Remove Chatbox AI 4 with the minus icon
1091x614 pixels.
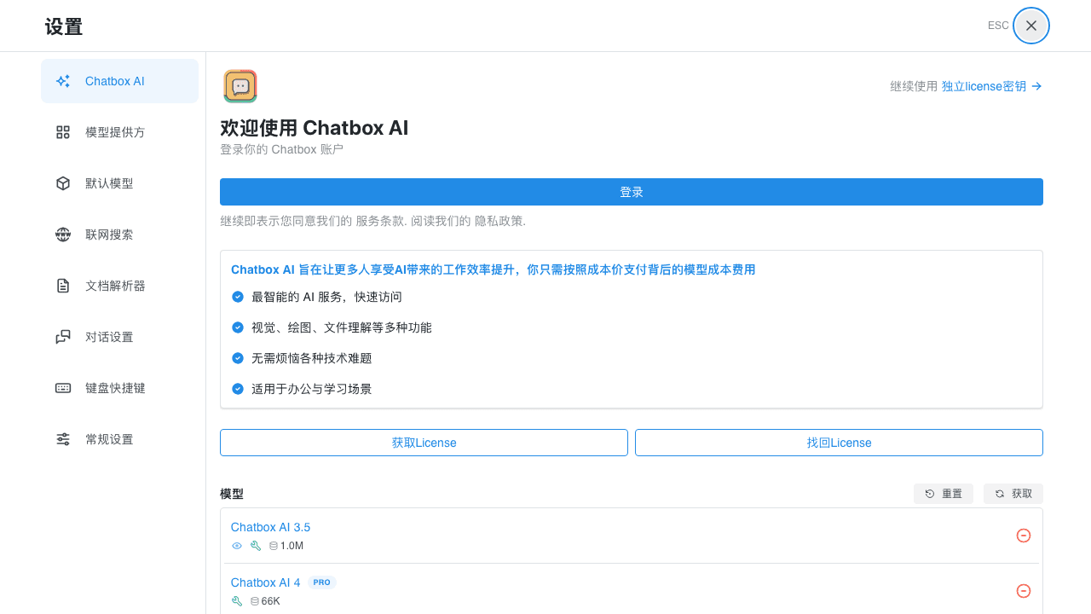click(x=1024, y=591)
